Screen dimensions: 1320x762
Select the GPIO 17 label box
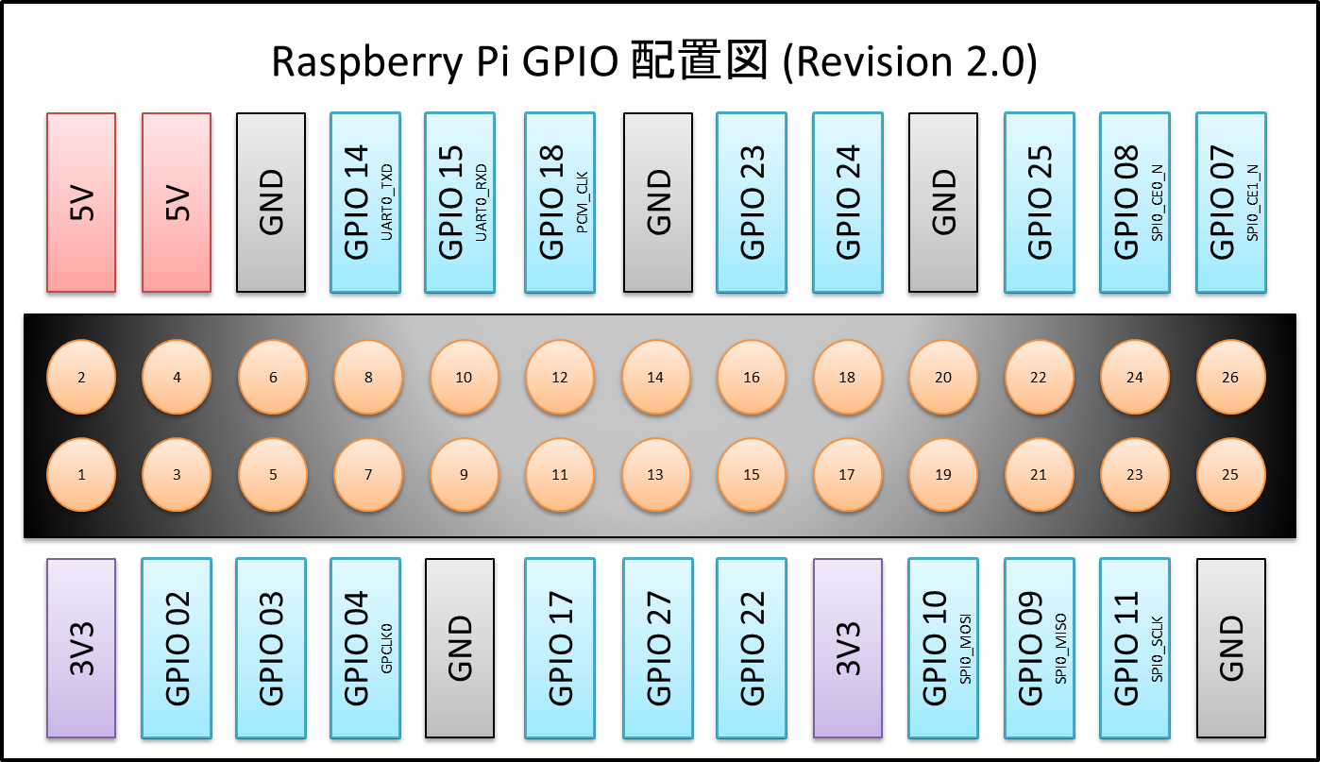[x=560, y=648]
